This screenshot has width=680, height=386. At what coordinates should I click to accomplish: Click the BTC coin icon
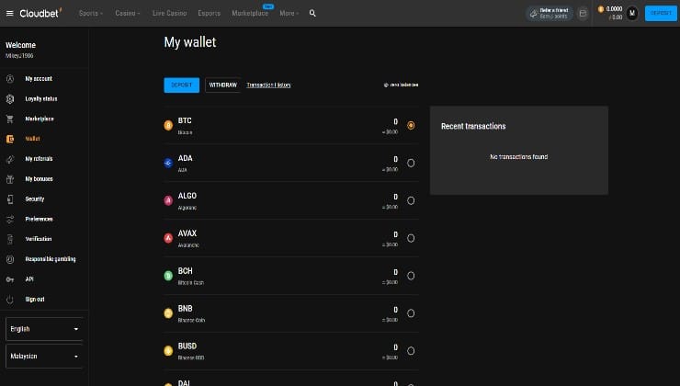(168, 125)
